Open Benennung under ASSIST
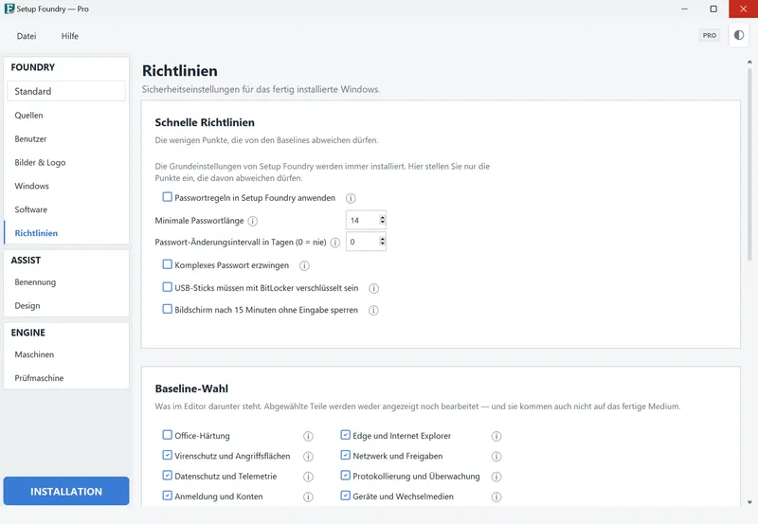 [x=66, y=281]
